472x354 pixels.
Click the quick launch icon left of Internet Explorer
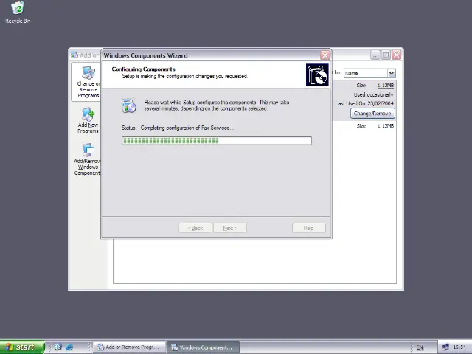point(58,347)
